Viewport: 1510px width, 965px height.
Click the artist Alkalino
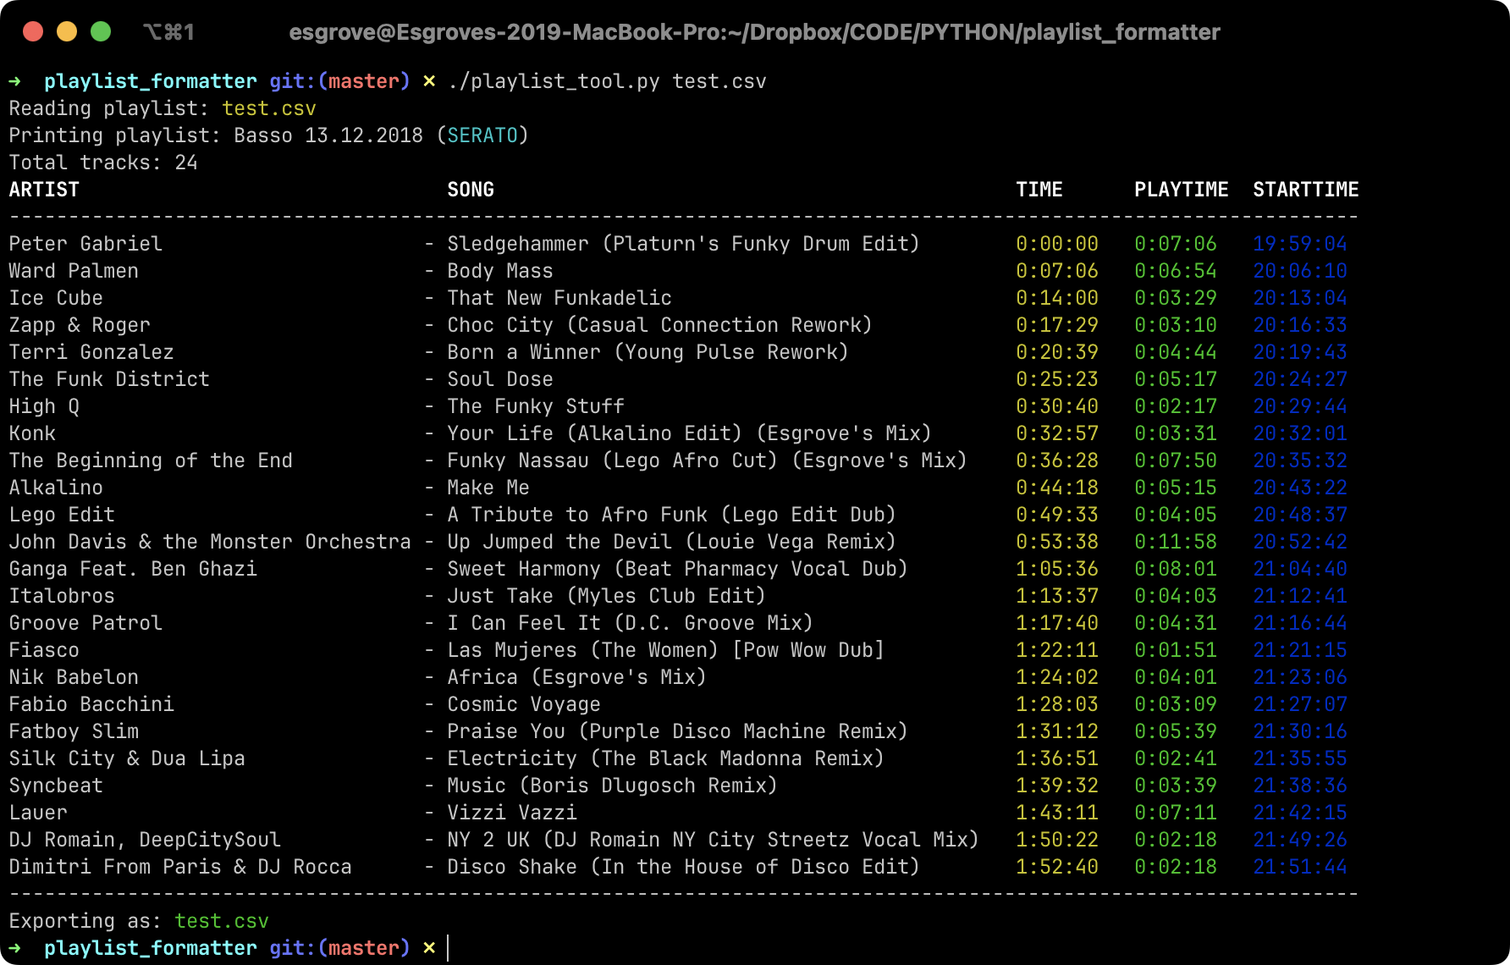(x=56, y=488)
